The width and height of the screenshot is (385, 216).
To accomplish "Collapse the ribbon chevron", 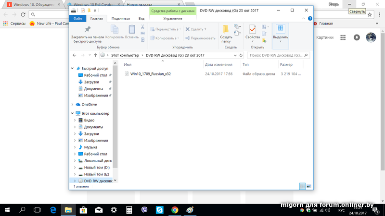I will [x=304, y=18].
